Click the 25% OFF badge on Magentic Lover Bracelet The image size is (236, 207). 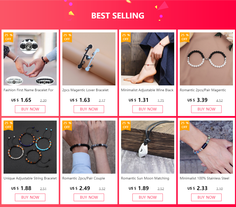67,37
